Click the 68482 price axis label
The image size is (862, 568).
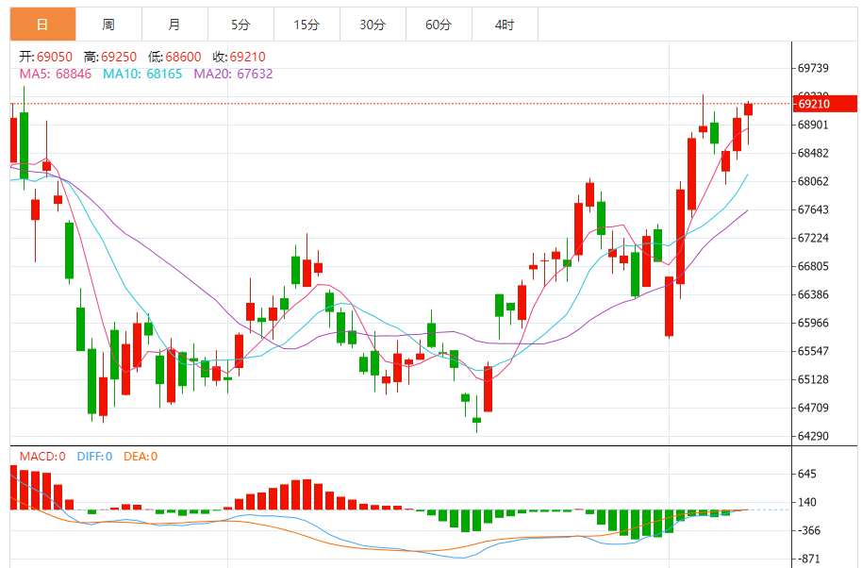813,153
